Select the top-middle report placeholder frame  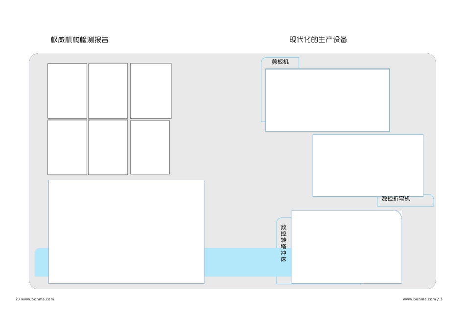coord(108,91)
